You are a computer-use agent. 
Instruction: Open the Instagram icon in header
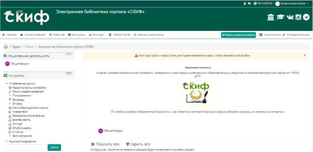click(x=298, y=17)
